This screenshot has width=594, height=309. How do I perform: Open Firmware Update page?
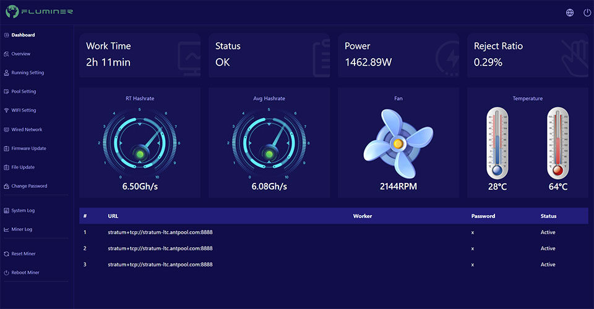pos(28,148)
